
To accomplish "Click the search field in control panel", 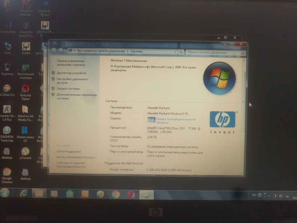I will click(214, 53).
